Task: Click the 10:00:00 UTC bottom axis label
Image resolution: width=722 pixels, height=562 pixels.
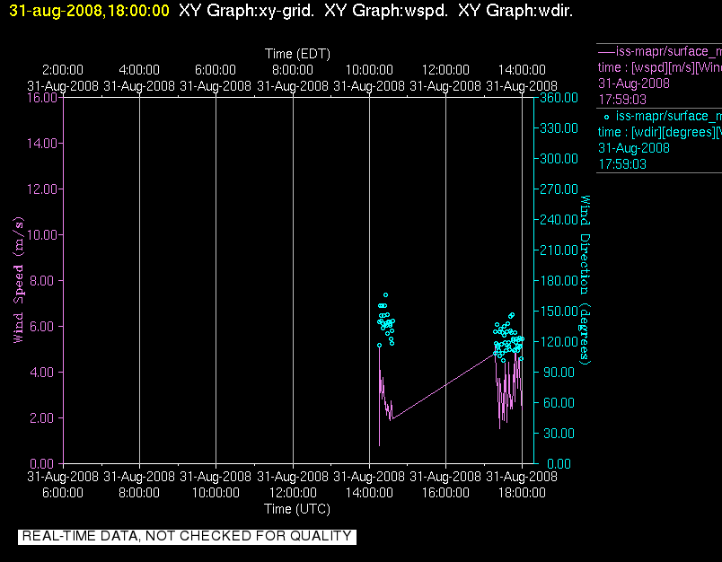Action: pyautogui.click(x=216, y=493)
